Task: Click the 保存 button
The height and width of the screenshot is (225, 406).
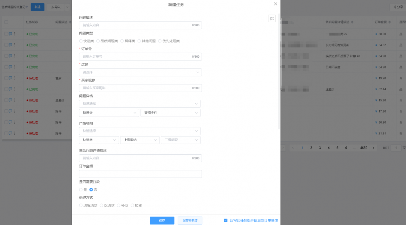Action: (x=162, y=221)
